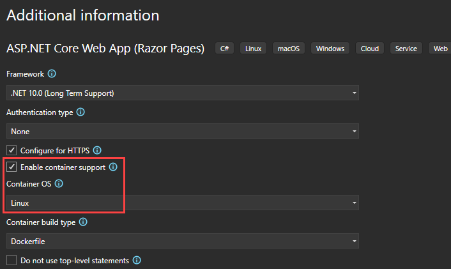Viewport: 451px width, 269px height.
Task: Click the Authentication type info icon
Action: tap(80, 112)
